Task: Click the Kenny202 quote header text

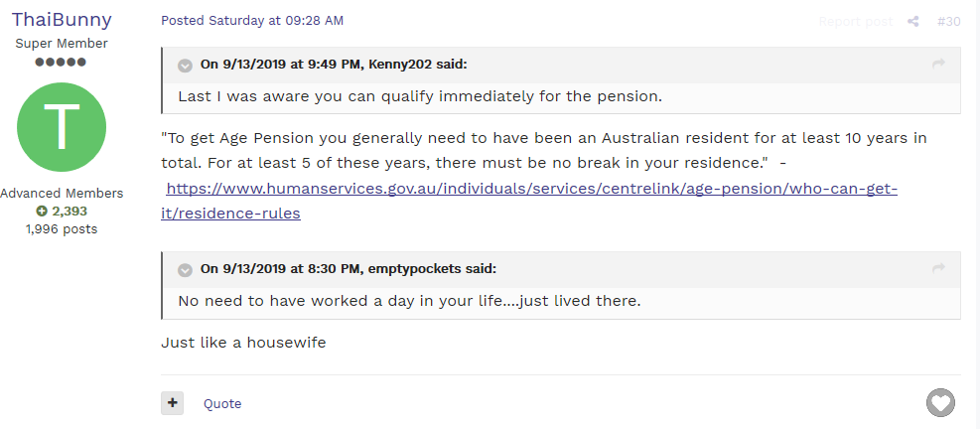Action: [x=334, y=64]
